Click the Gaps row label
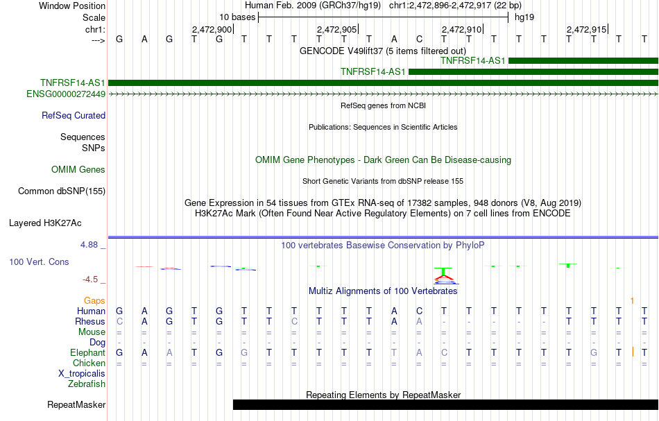Image resolution: width=659 pixels, height=421 pixels. [94, 301]
